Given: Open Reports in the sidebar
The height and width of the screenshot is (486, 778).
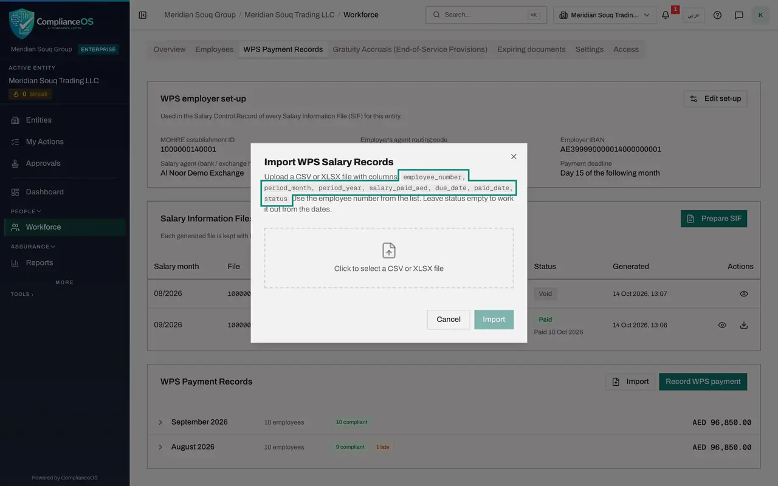Looking at the screenshot, I should tap(65, 263).
